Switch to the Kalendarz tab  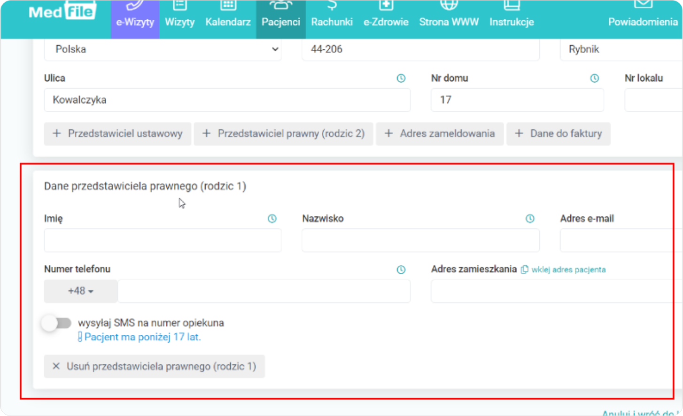tap(228, 19)
